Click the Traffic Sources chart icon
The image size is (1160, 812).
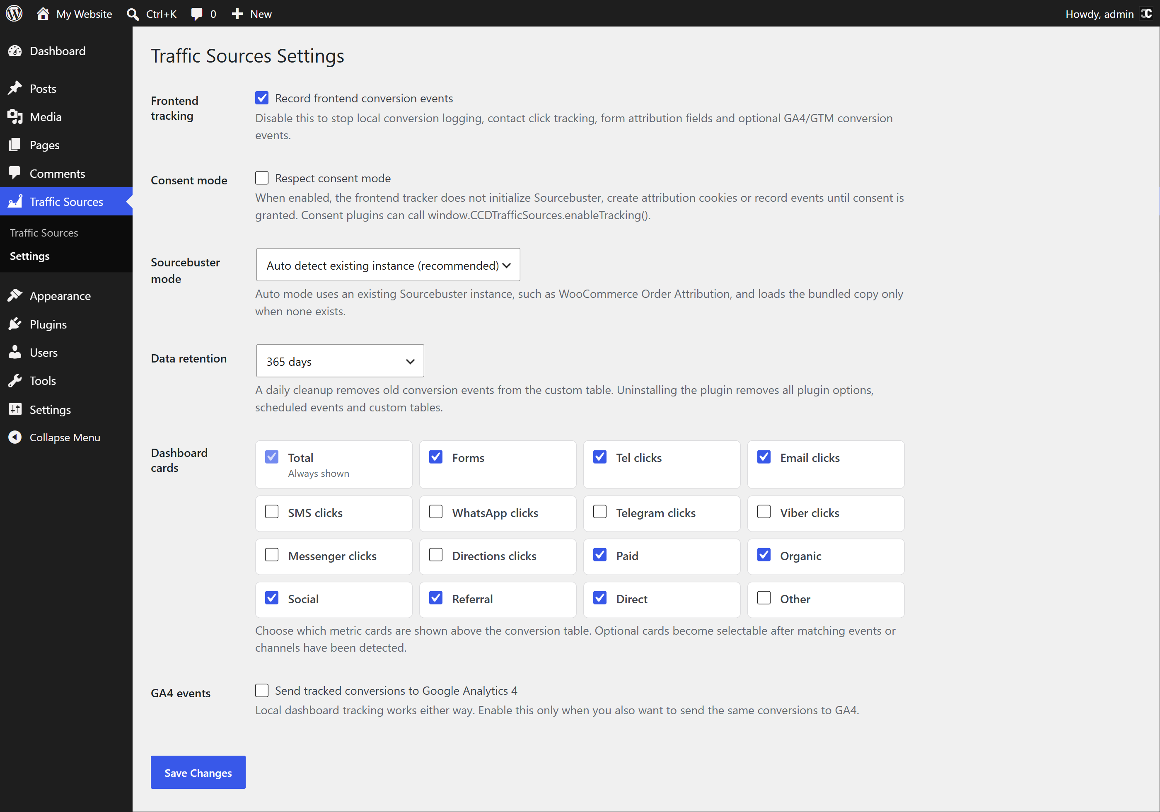15,201
